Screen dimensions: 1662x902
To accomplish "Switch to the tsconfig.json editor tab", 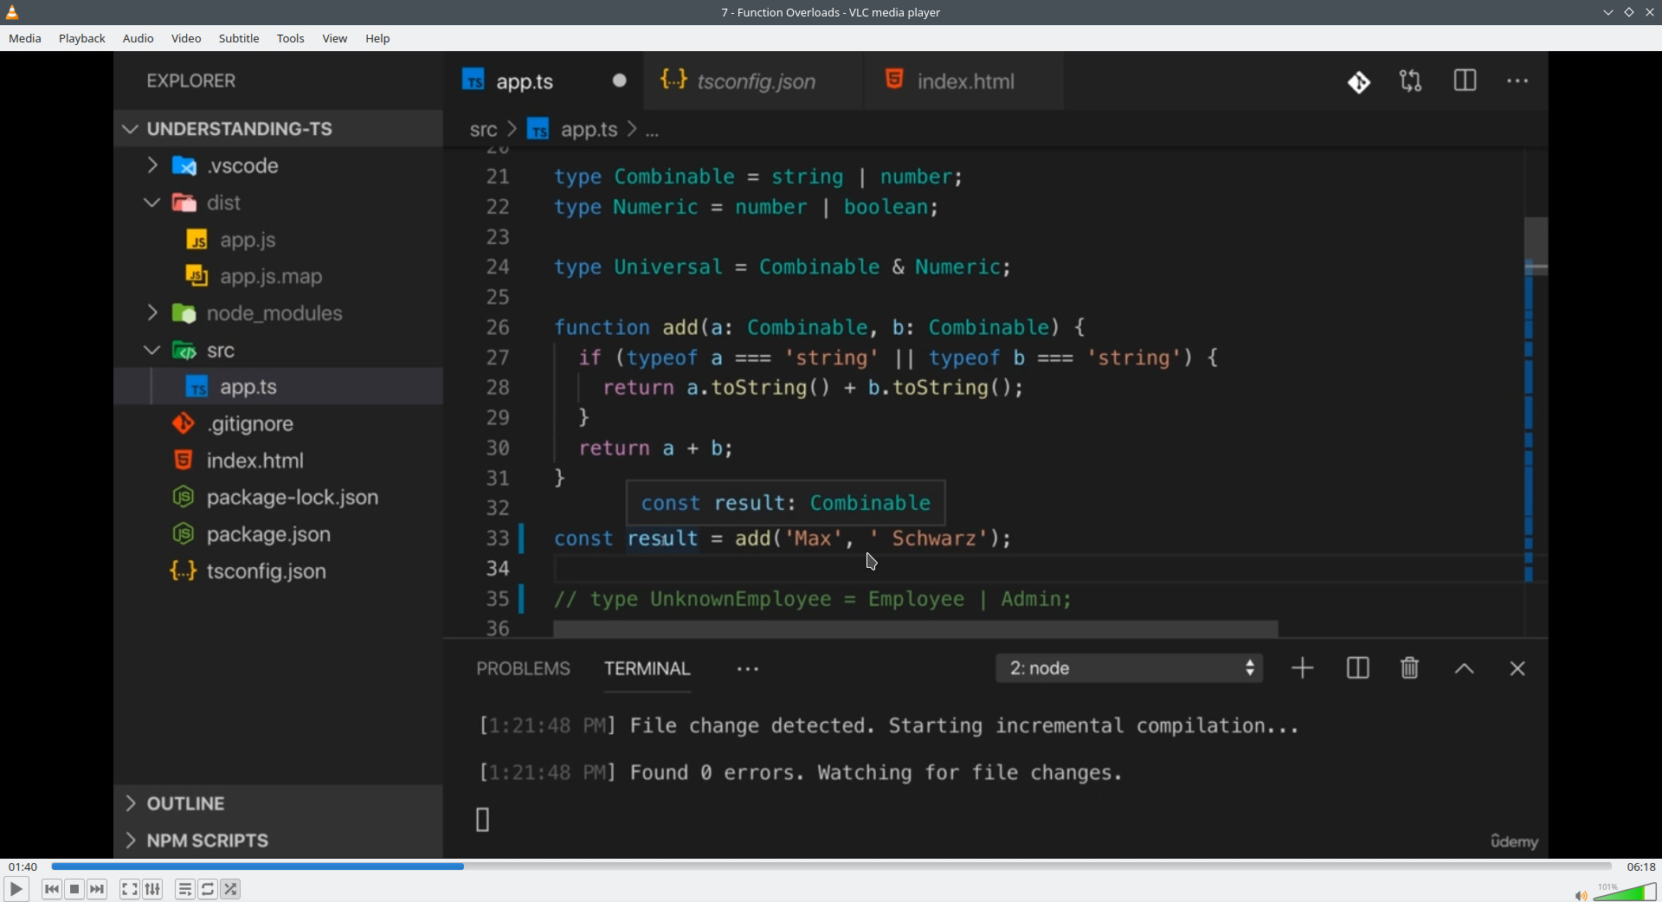I will 755,81.
